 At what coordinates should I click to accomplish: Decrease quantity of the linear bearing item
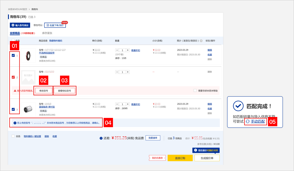pos(117,104)
